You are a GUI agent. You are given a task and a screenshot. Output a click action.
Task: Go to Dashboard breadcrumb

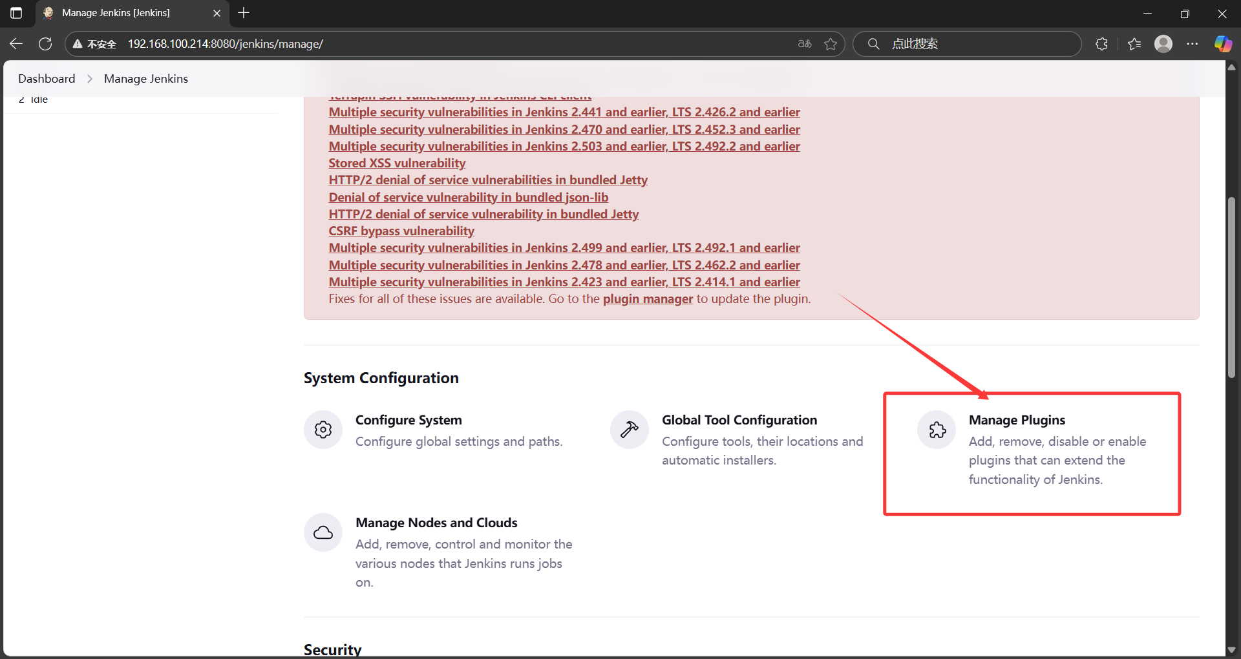point(47,78)
